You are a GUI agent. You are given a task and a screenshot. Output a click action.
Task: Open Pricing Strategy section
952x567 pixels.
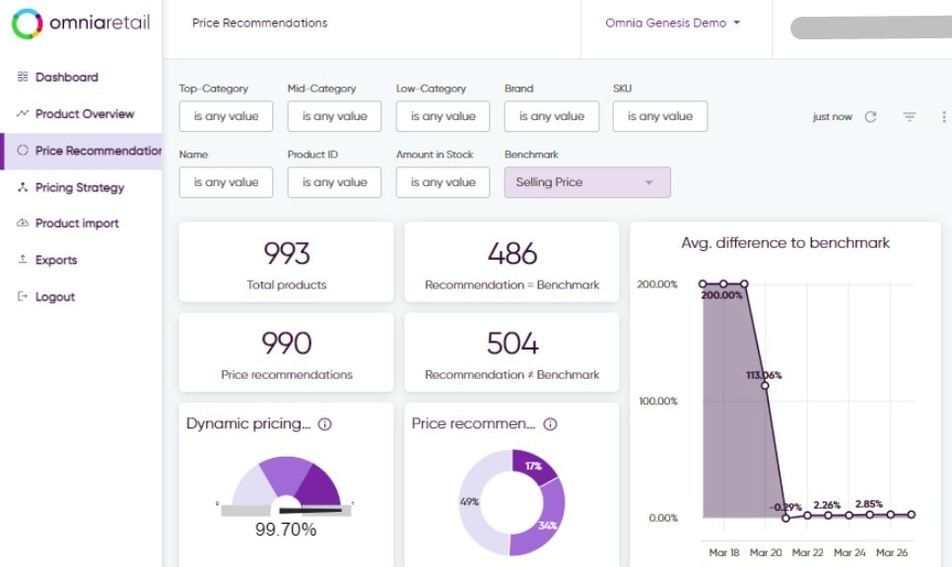[x=80, y=187]
